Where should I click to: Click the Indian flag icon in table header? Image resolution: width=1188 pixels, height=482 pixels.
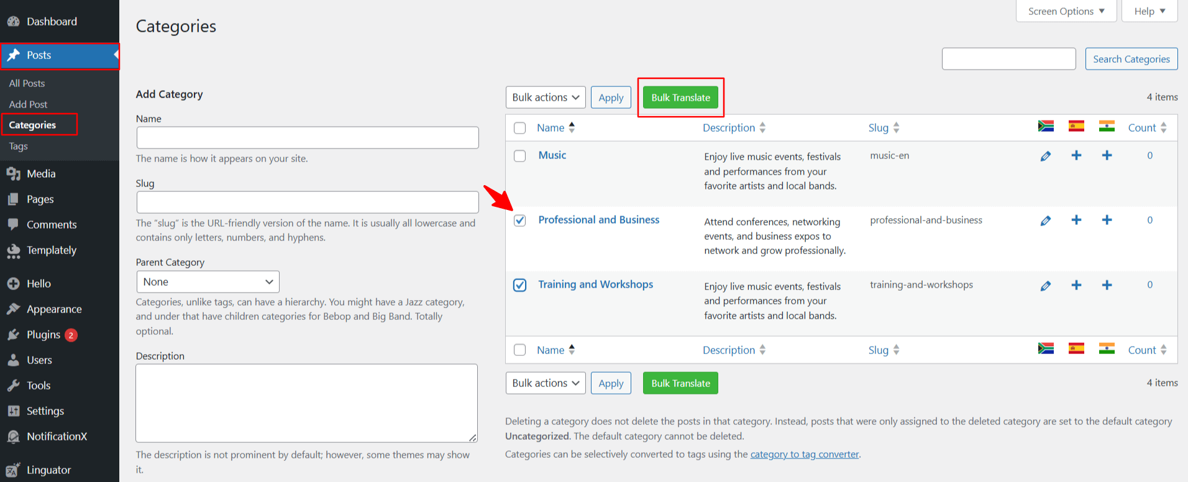pos(1107,126)
